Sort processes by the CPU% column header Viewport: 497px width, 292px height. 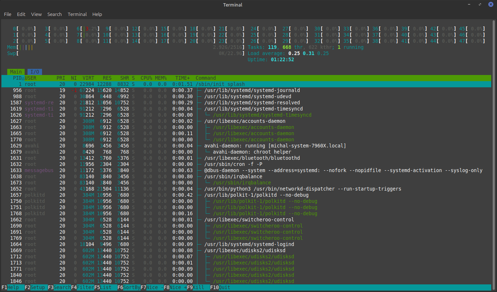coord(146,78)
